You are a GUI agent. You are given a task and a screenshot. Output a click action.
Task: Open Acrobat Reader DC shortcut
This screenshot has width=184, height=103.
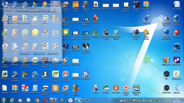[45, 62]
